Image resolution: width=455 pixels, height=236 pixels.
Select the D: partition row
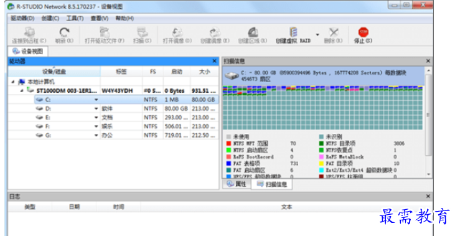[113, 108]
